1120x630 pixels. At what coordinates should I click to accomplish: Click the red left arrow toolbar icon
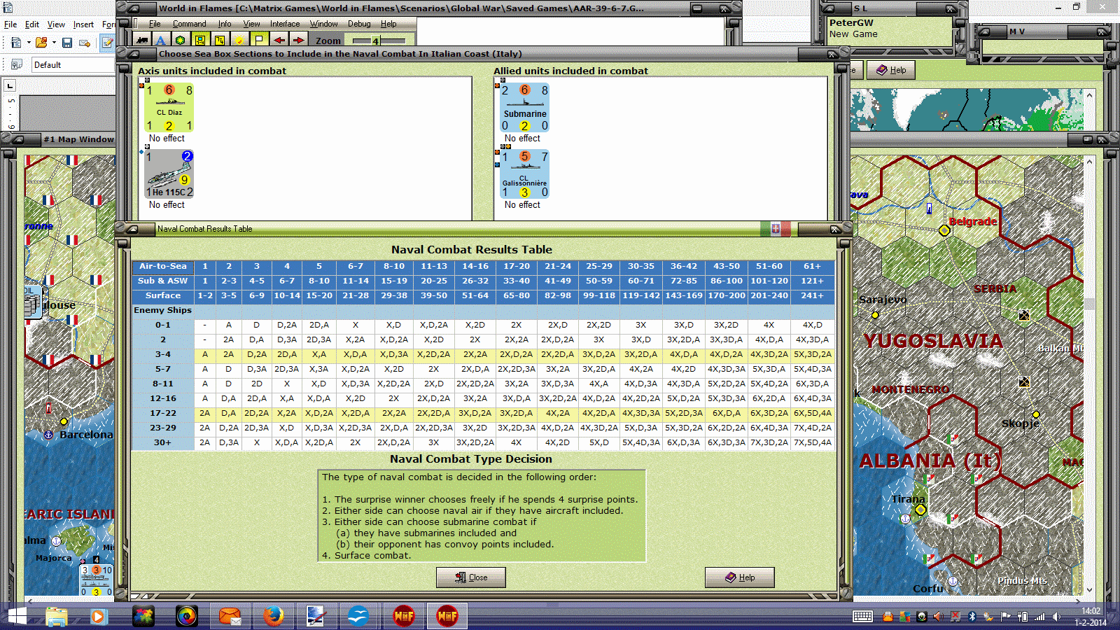point(279,40)
